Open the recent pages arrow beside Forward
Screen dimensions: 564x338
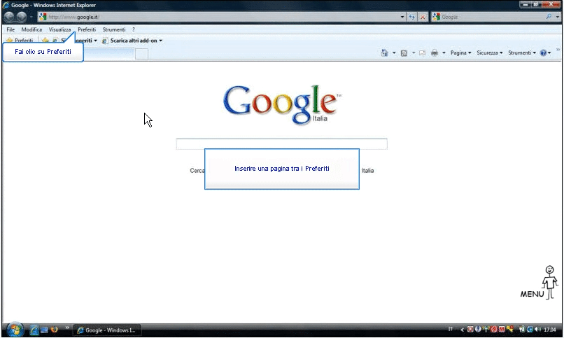pyautogui.click(x=31, y=17)
